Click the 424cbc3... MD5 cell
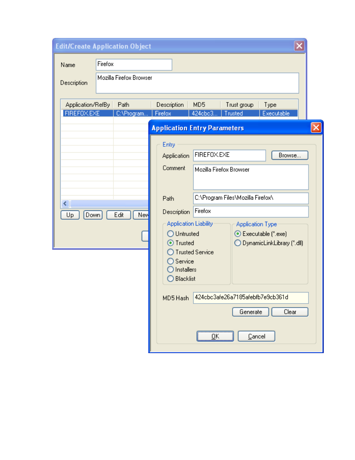 205,113
